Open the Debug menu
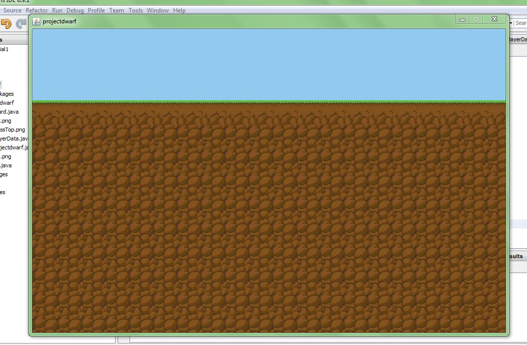 click(x=75, y=10)
